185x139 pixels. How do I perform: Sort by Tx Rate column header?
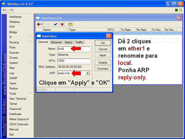(x=128, y=30)
